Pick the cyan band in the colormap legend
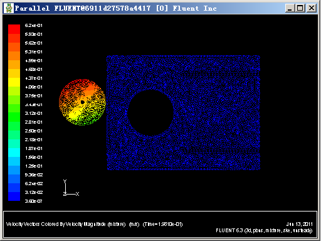321x241 pixels. pyautogui.click(x=14, y=153)
